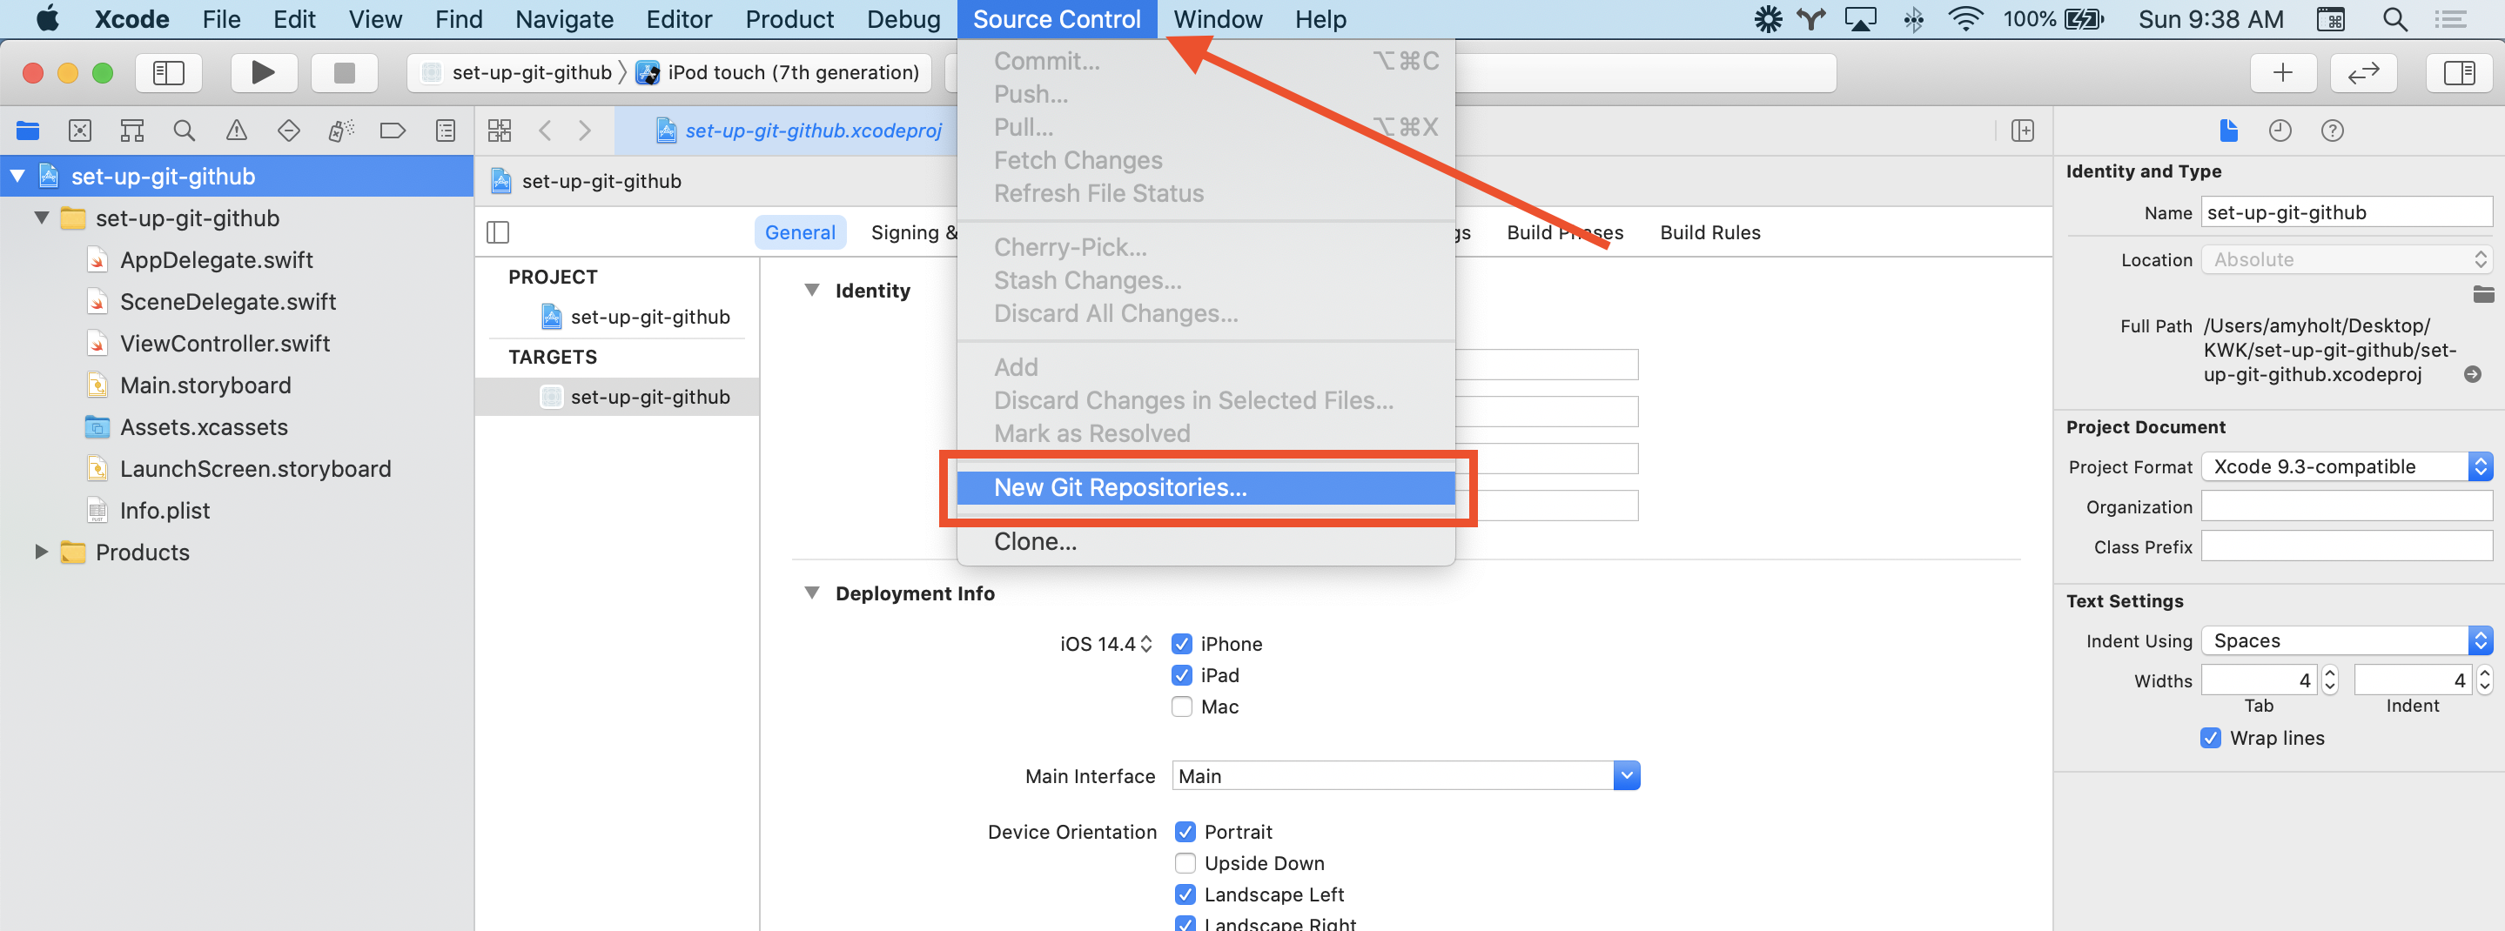Toggle the inspectors panel button
The height and width of the screenshot is (931, 2505).
pos(2459,73)
